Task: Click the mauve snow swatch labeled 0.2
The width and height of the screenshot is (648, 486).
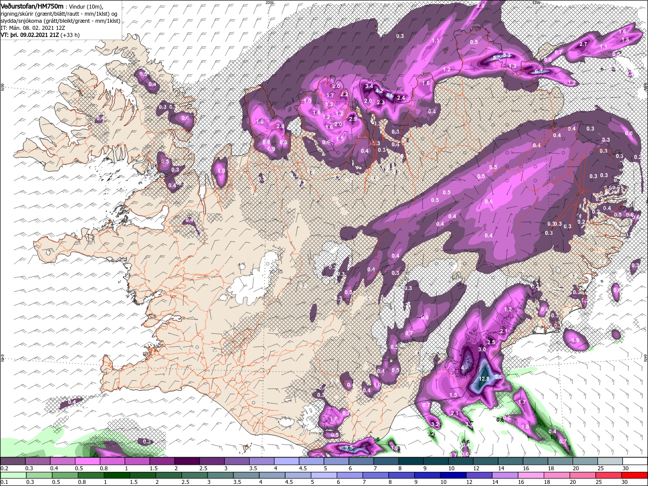Action: pos(13,461)
